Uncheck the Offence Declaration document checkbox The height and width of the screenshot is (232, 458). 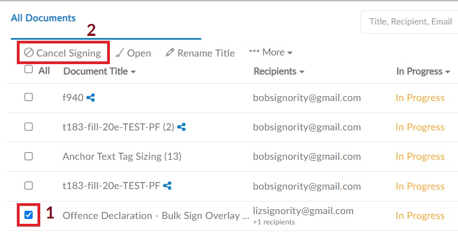(x=28, y=215)
